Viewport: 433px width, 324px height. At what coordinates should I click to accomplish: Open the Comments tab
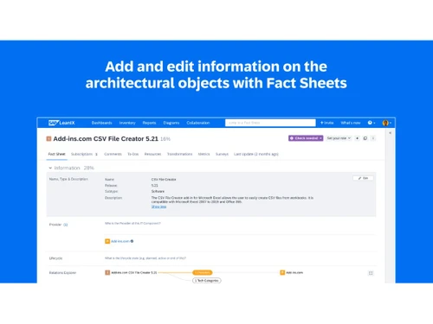tap(113, 154)
